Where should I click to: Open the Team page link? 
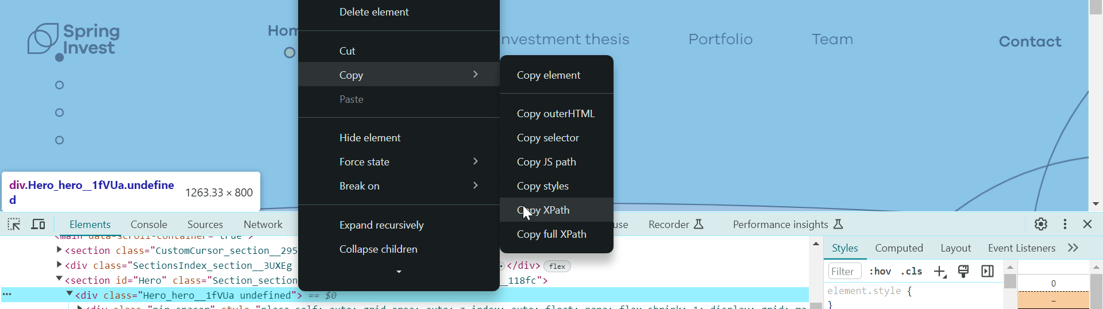tap(832, 39)
